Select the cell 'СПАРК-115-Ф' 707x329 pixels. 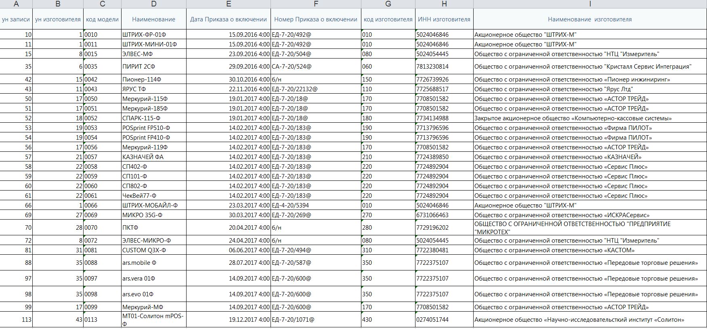154,118
